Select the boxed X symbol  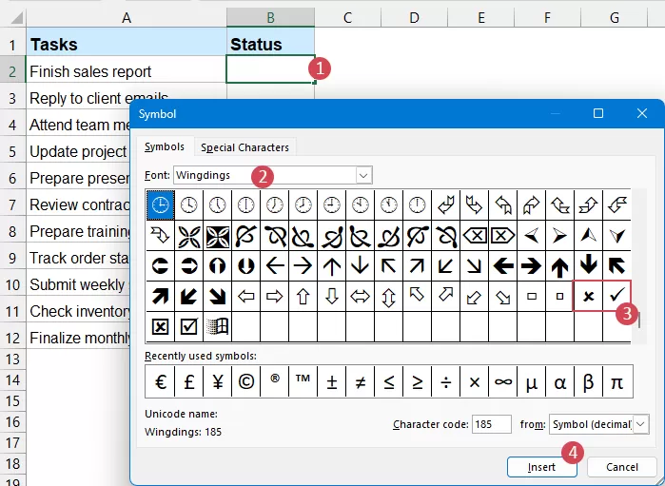click(x=161, y=326)
